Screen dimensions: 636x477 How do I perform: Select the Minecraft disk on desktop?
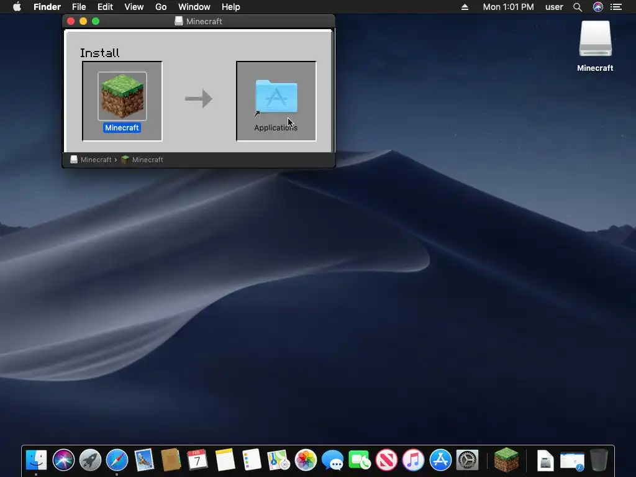[x=595, y=39]
